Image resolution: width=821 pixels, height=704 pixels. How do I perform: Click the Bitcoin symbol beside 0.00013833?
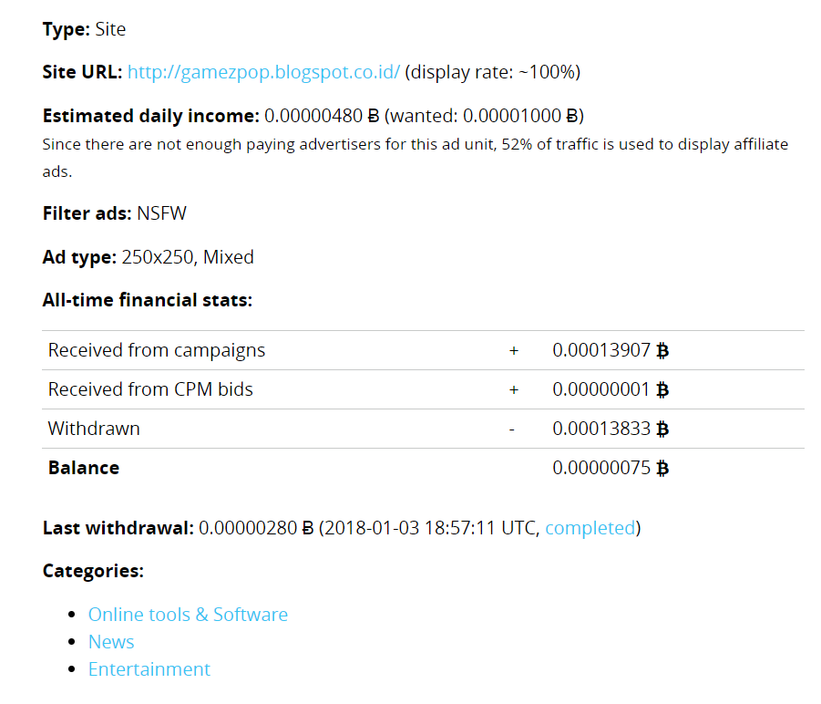coord(662,429)
